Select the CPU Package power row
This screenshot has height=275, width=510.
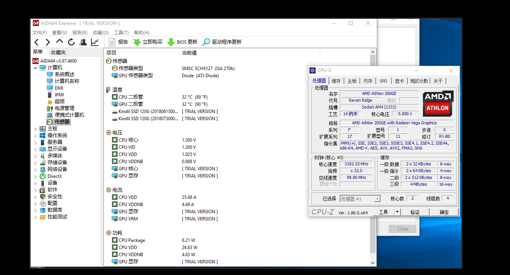click(237, 240)
